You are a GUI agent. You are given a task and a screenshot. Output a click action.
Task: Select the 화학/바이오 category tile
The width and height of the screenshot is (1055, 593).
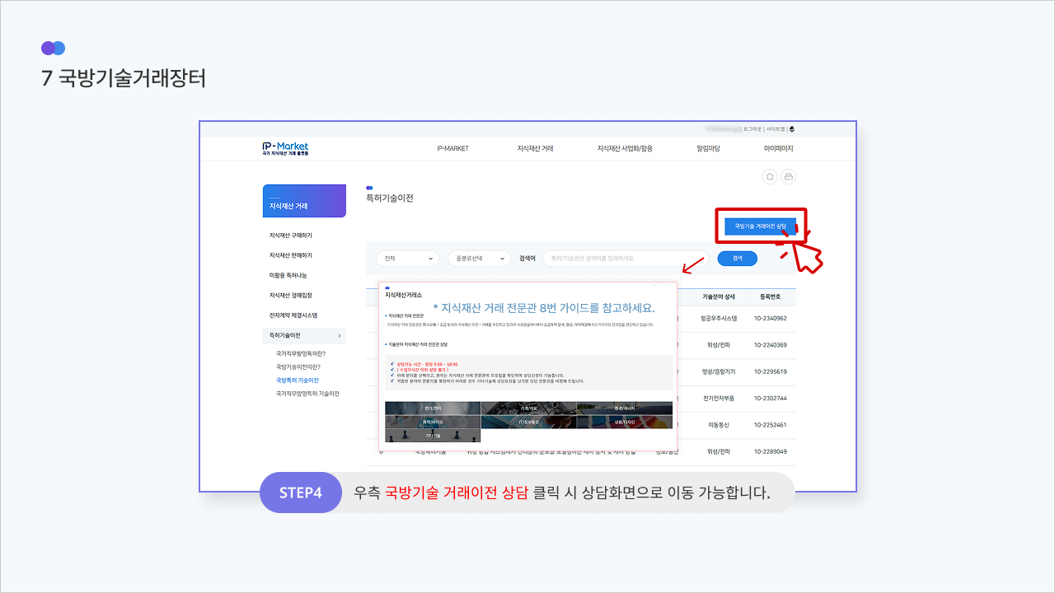click(432, 422)
